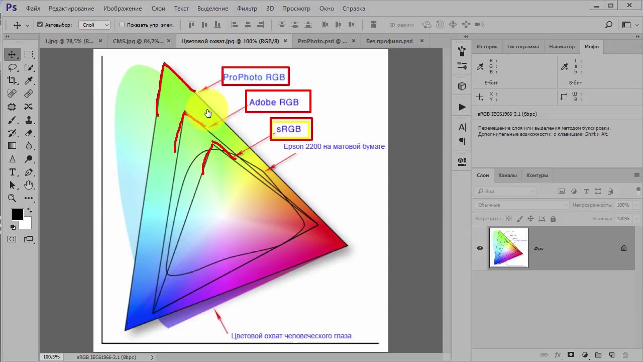Open the Edit Toolbar three-dots menu
The width and height of the screenshot is (643, 362).
point(29,198)
